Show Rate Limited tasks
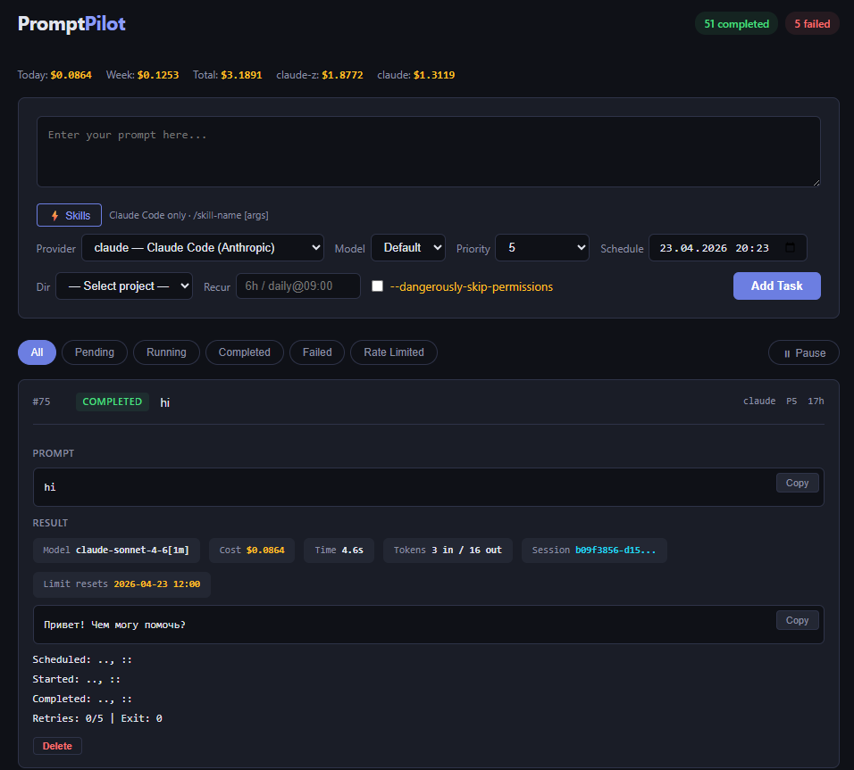The height and width of the screenshot is (770, 854). tap(393, 352)
